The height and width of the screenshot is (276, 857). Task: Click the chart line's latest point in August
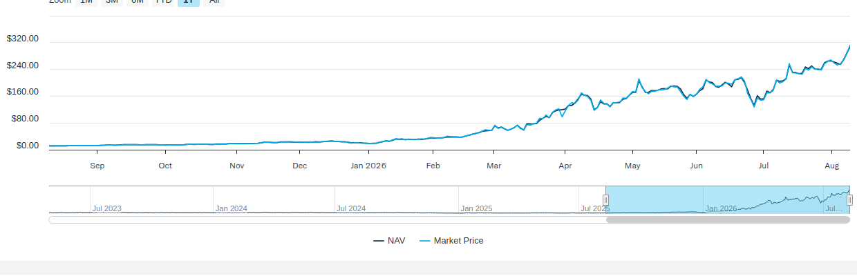[x=849, y=46]
